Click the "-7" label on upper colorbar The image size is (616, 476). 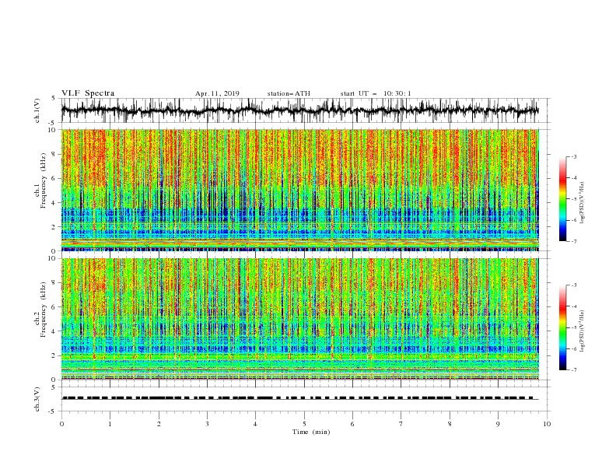point(574,242)
